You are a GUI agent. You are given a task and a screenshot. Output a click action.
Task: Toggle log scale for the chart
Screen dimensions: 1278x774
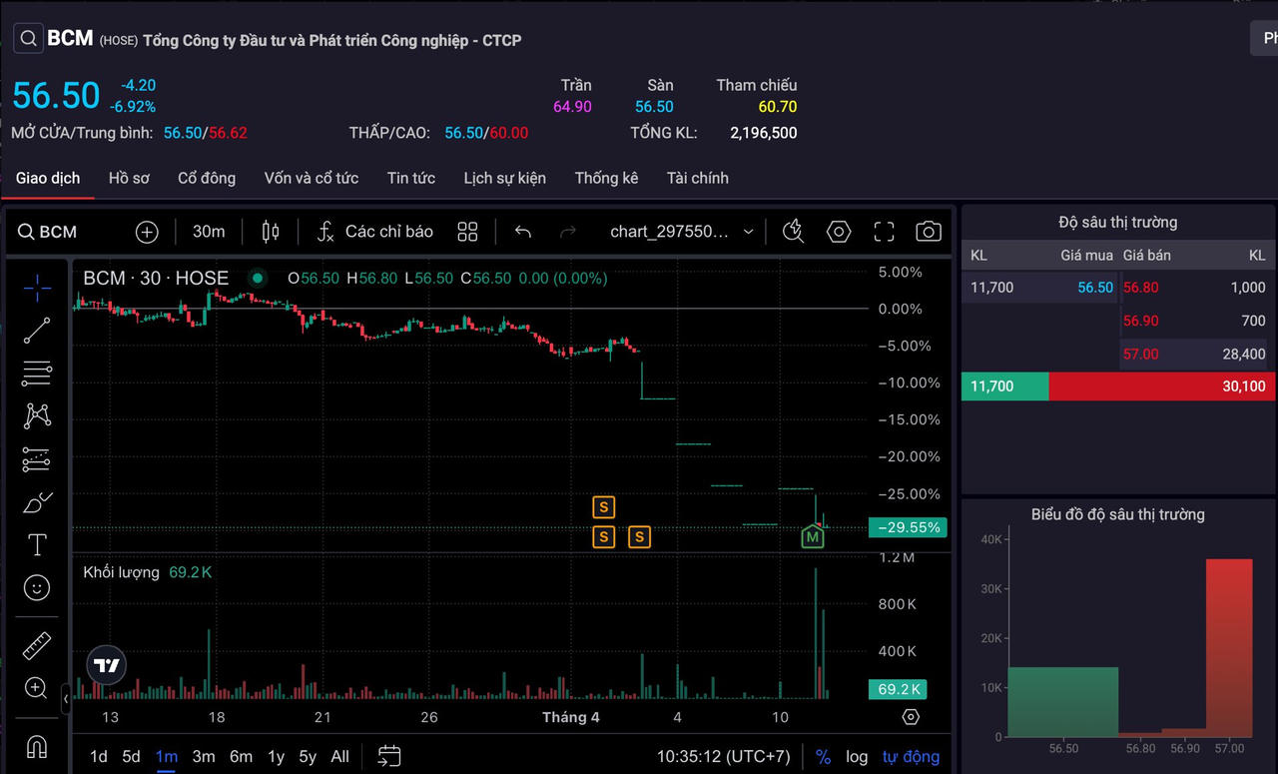tap(857, 756)
